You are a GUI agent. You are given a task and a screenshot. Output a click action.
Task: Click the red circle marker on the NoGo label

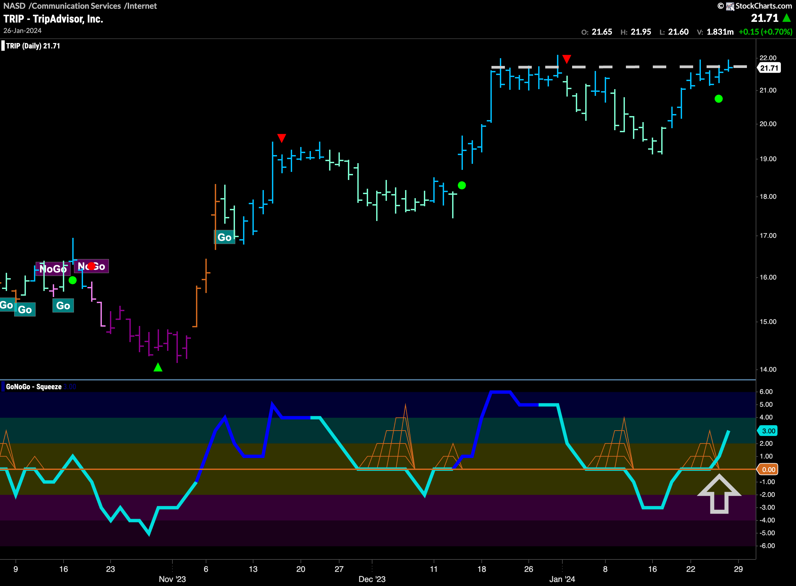[91, 266]
